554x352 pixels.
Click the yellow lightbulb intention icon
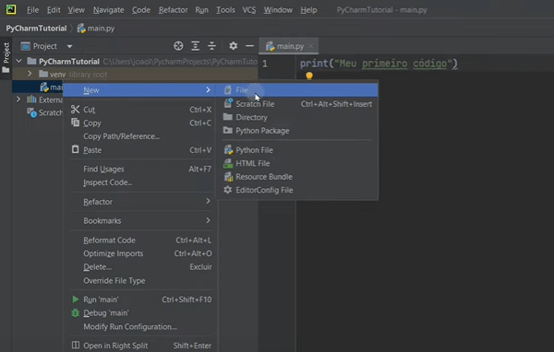tap(309, 76)
